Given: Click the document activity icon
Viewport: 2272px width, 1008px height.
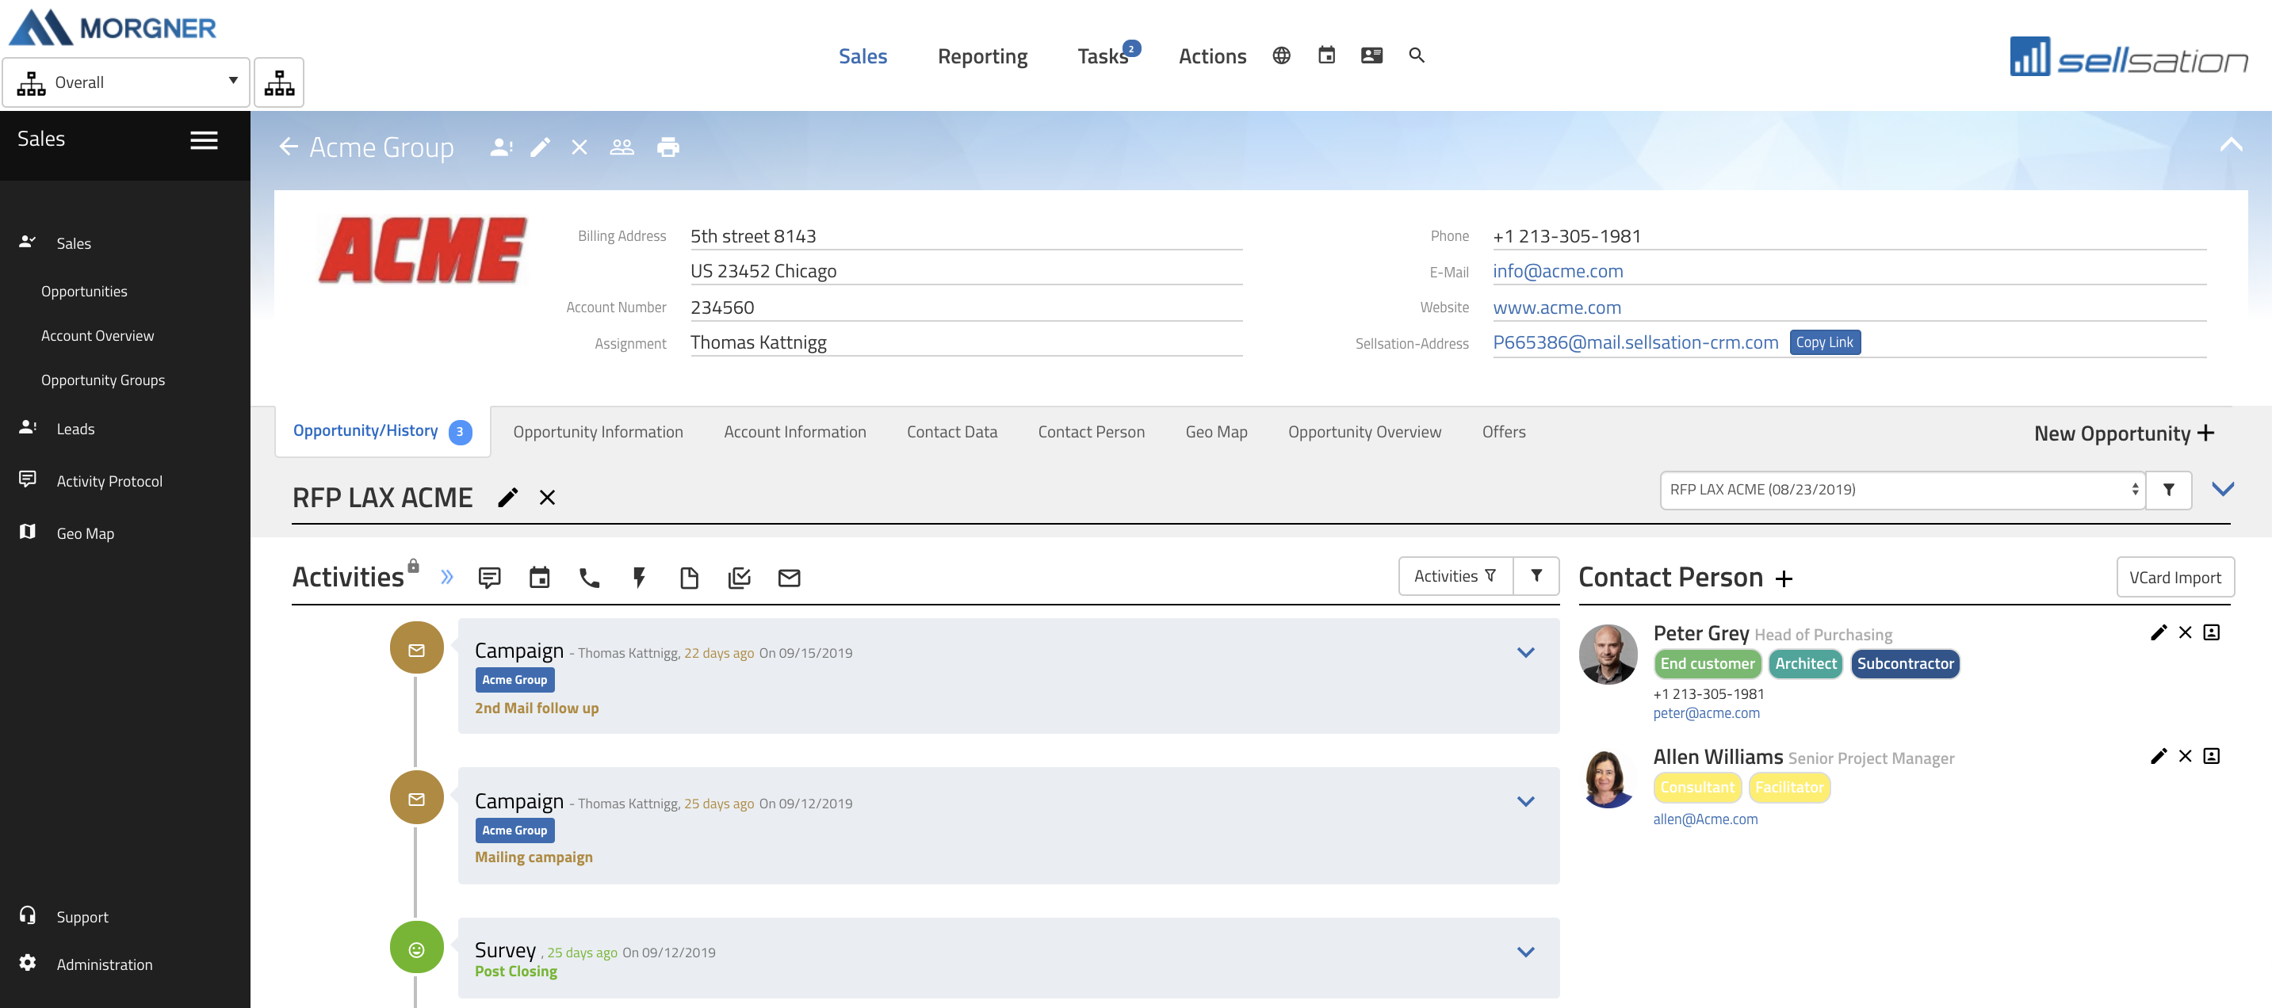Looking at the screenshot, I should (689, 578).
